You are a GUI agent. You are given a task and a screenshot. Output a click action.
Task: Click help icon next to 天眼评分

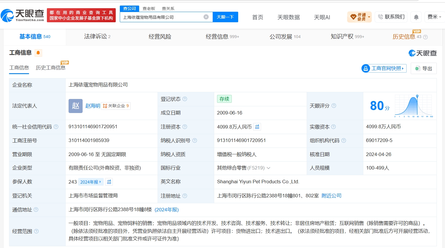[334, 106]
